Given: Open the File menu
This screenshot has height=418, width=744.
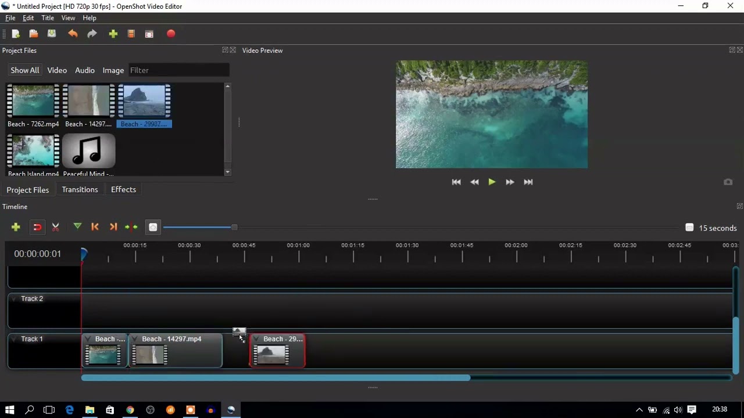Looking at the screenshot, I should pos(10,18).
